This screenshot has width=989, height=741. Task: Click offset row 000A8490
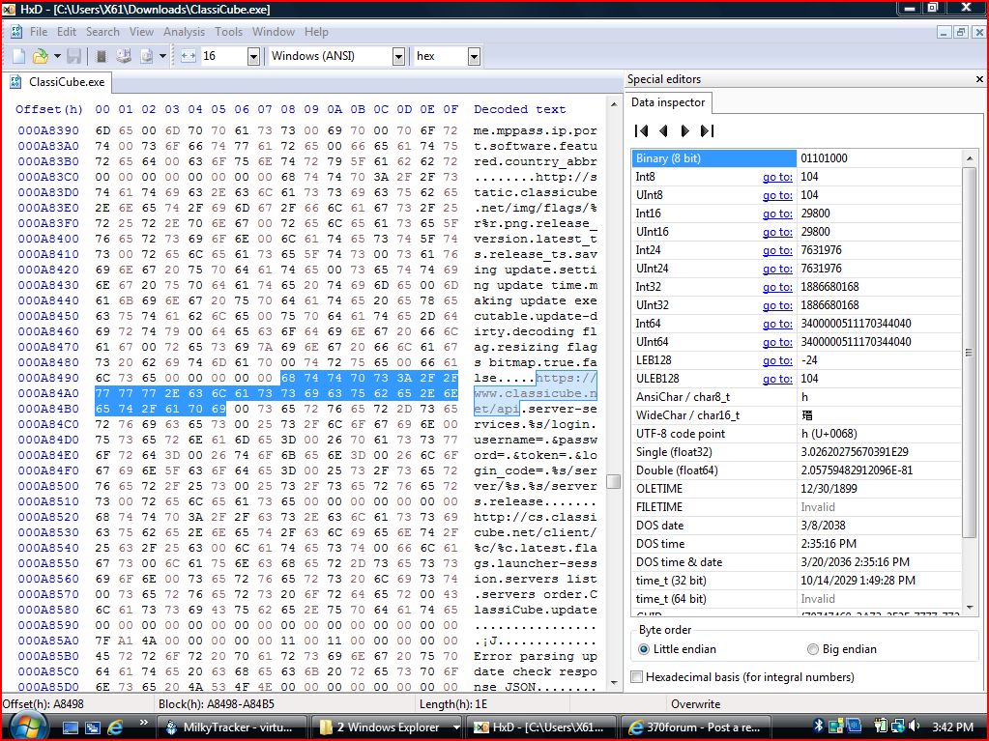click(x=48, y=378)
